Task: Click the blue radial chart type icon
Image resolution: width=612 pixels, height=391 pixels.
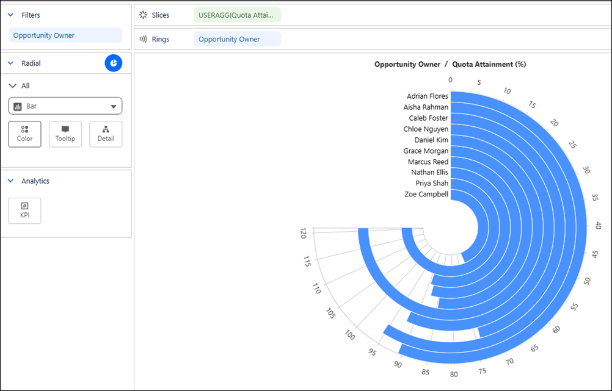Action: click(114, 63)
